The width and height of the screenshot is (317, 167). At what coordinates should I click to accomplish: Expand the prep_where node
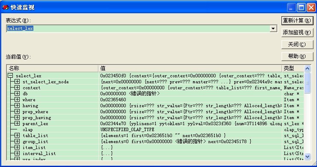[x=17, y=111]
